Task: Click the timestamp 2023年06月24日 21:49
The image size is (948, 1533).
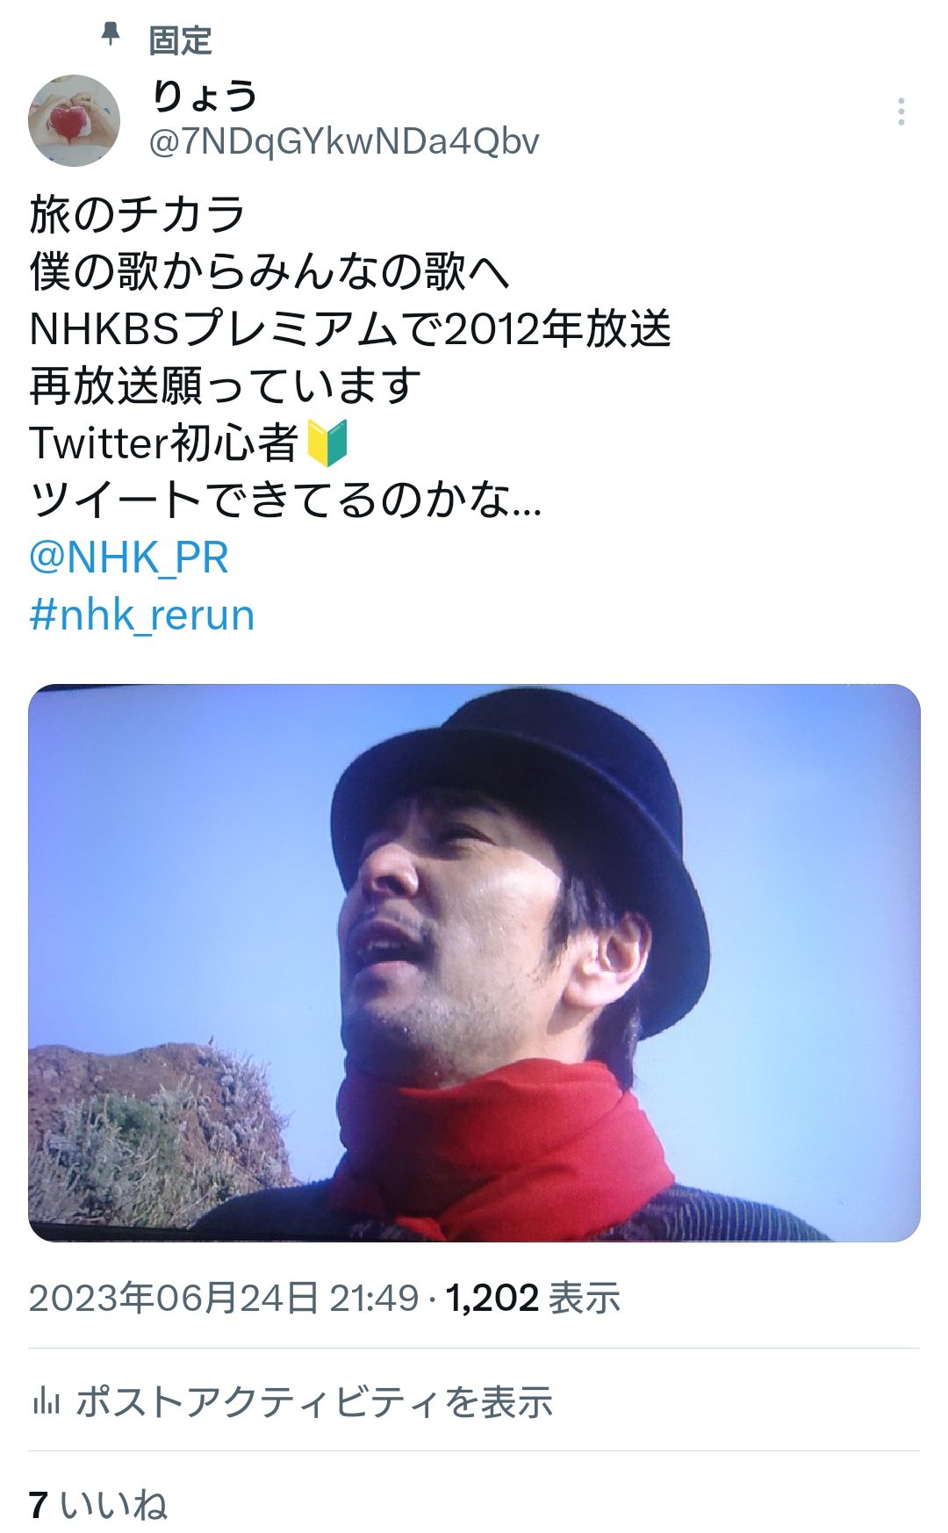Action: [224, 1298]
